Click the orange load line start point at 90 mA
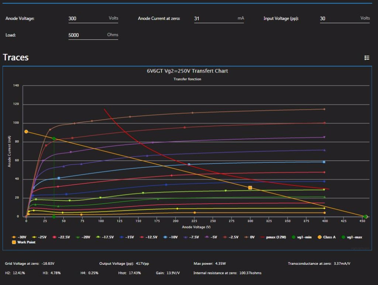 [x=26, y=131]
